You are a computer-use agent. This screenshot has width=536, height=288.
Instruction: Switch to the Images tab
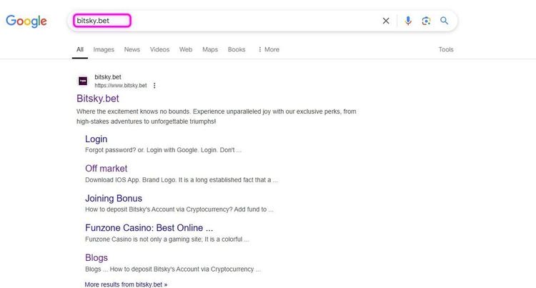(104, 49)
